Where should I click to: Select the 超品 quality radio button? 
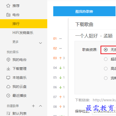106,59
